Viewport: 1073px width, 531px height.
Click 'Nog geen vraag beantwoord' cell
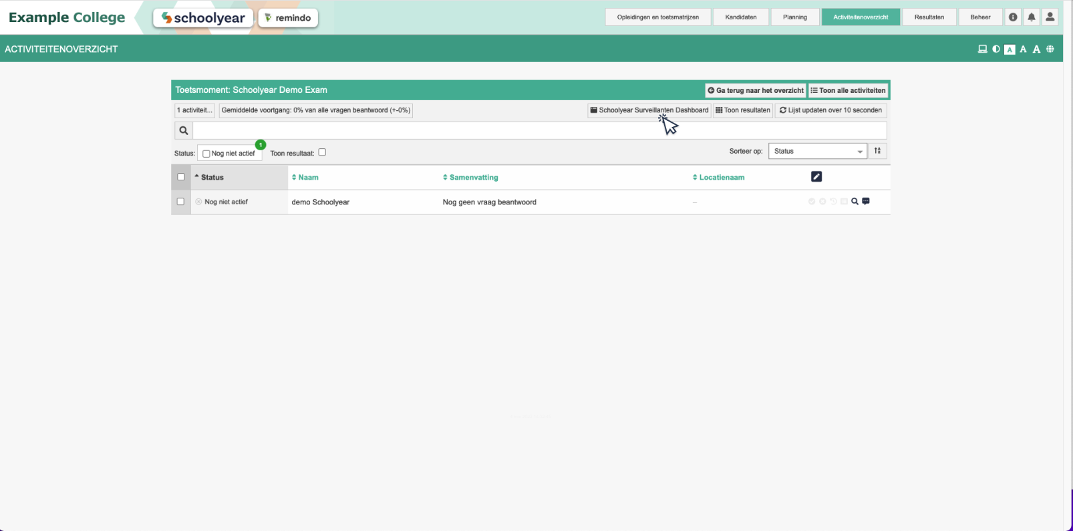pos(490,202)
